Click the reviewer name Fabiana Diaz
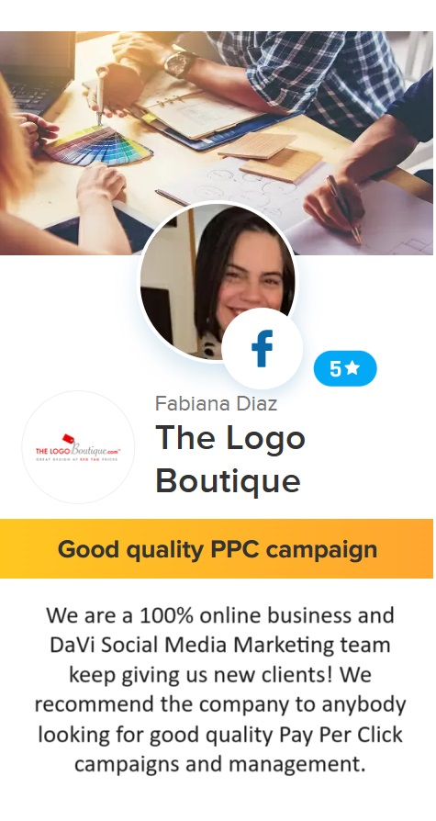This screenshot has width=436, height=821. 217,404
